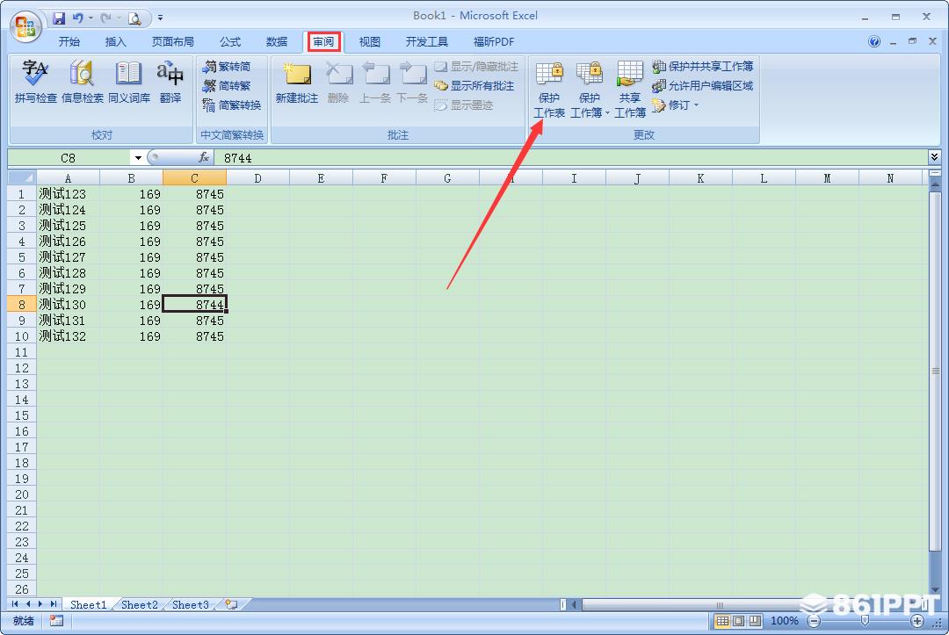The image size is (949, 635).
Task: Click the macro record icon in status bar
Action: (56, 620)
